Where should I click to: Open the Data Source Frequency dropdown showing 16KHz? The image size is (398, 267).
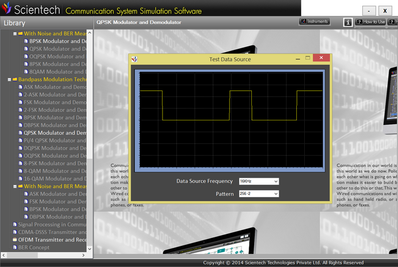[x=259, y=181]
